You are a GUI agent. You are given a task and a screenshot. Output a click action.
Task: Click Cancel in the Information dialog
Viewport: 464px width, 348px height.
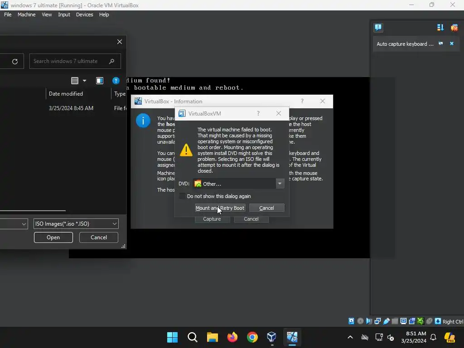[251, 219]
